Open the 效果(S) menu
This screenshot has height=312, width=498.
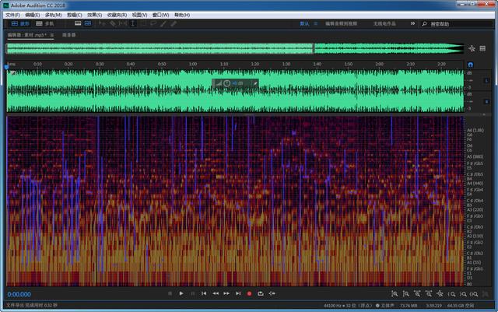(95, 15)
